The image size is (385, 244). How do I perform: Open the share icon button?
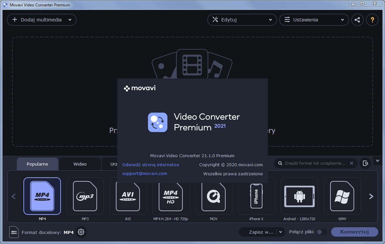point(357,20)
